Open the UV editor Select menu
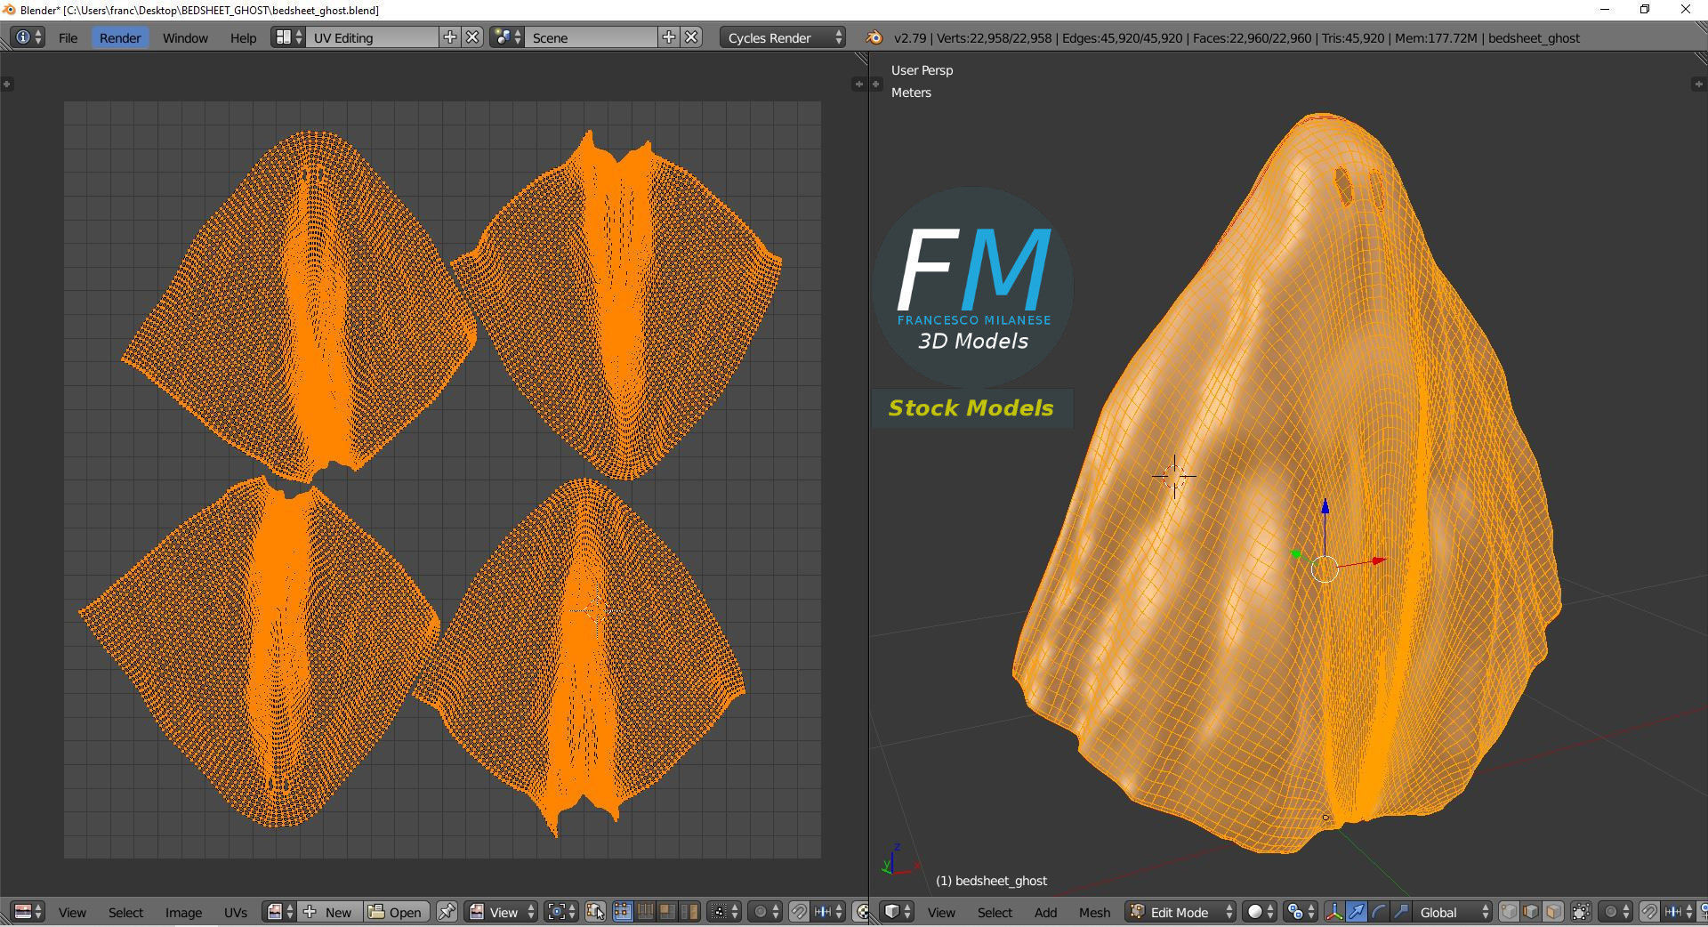The image size is (1708, 927). pos(125,912)
